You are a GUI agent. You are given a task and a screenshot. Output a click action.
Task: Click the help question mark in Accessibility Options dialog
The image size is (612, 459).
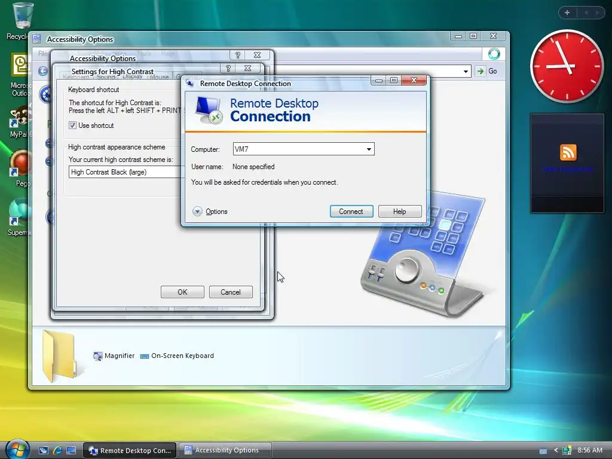pos(238,55)
